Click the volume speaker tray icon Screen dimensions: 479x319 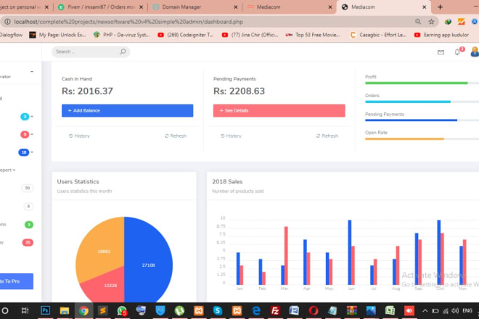(x=455, y=311)
